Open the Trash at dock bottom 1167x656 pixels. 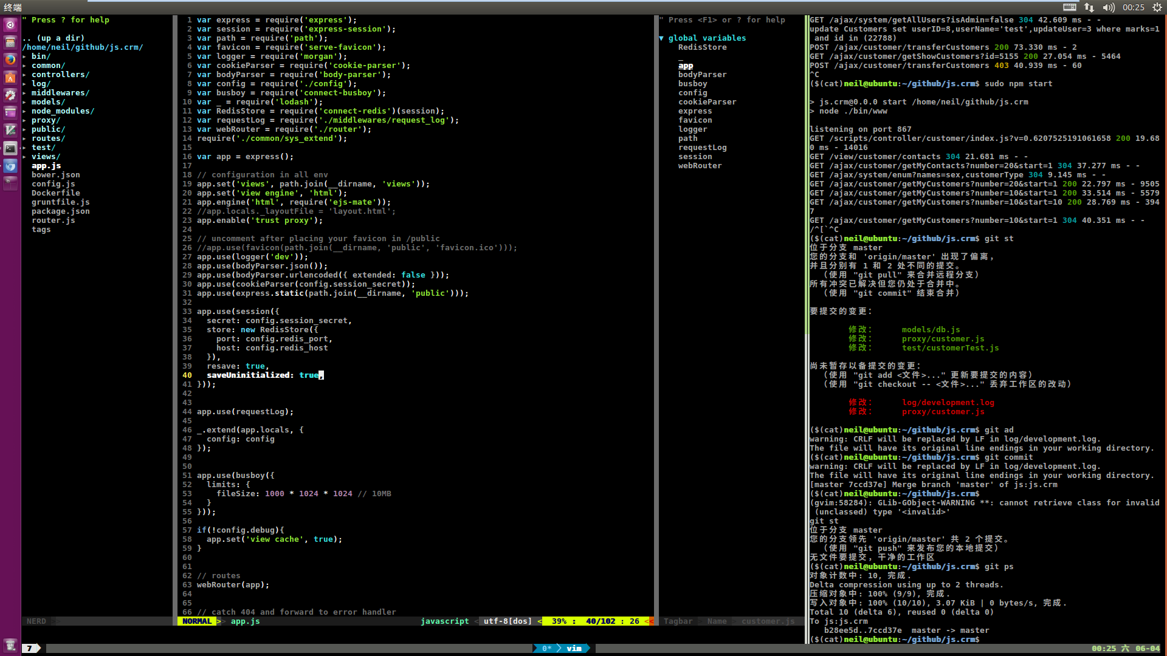click(10, 645)
